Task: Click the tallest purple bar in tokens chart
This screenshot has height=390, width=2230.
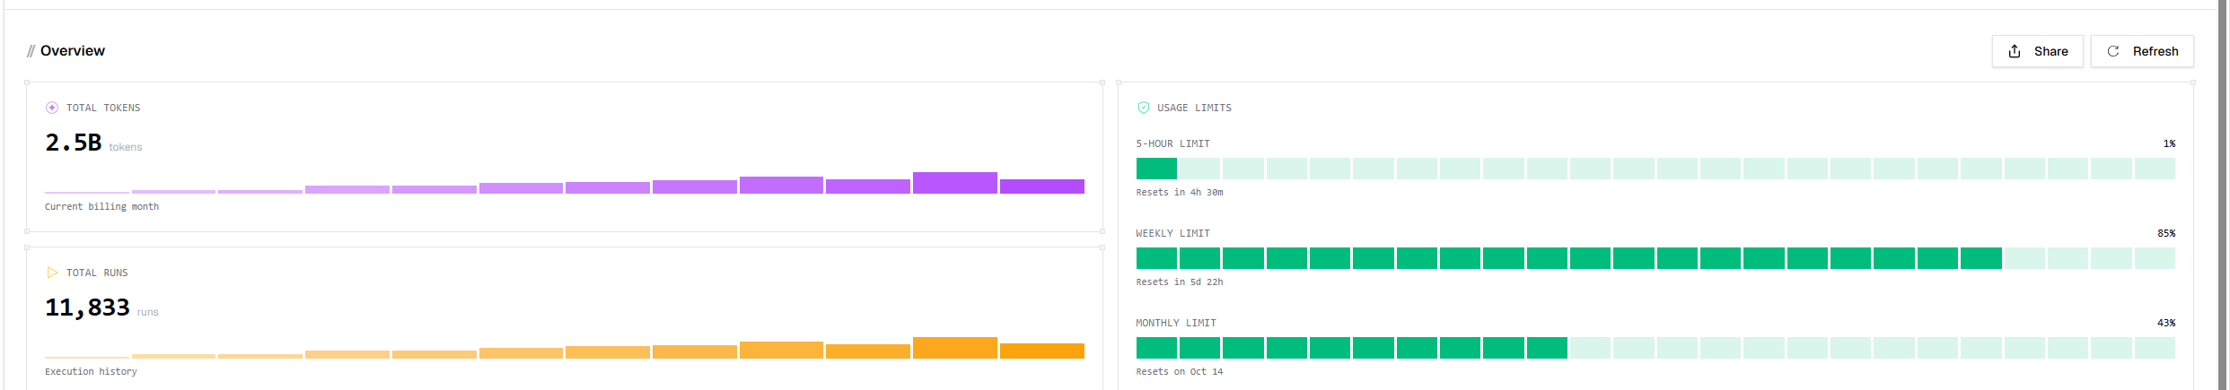Action: coord(955,183)
